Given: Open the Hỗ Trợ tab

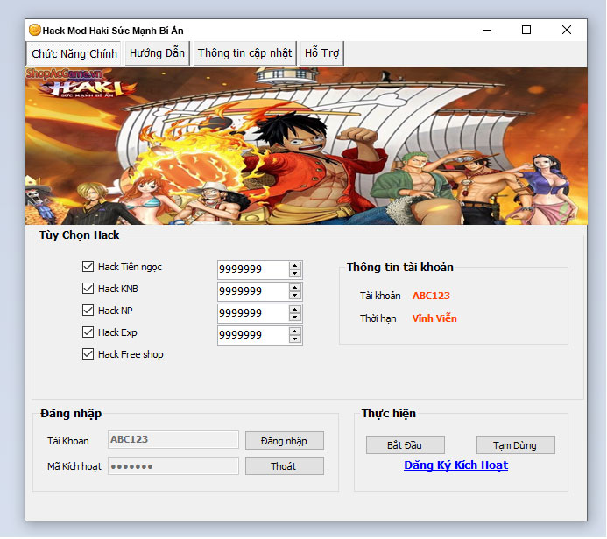Looking at the screenshot, I should [321, 53].
